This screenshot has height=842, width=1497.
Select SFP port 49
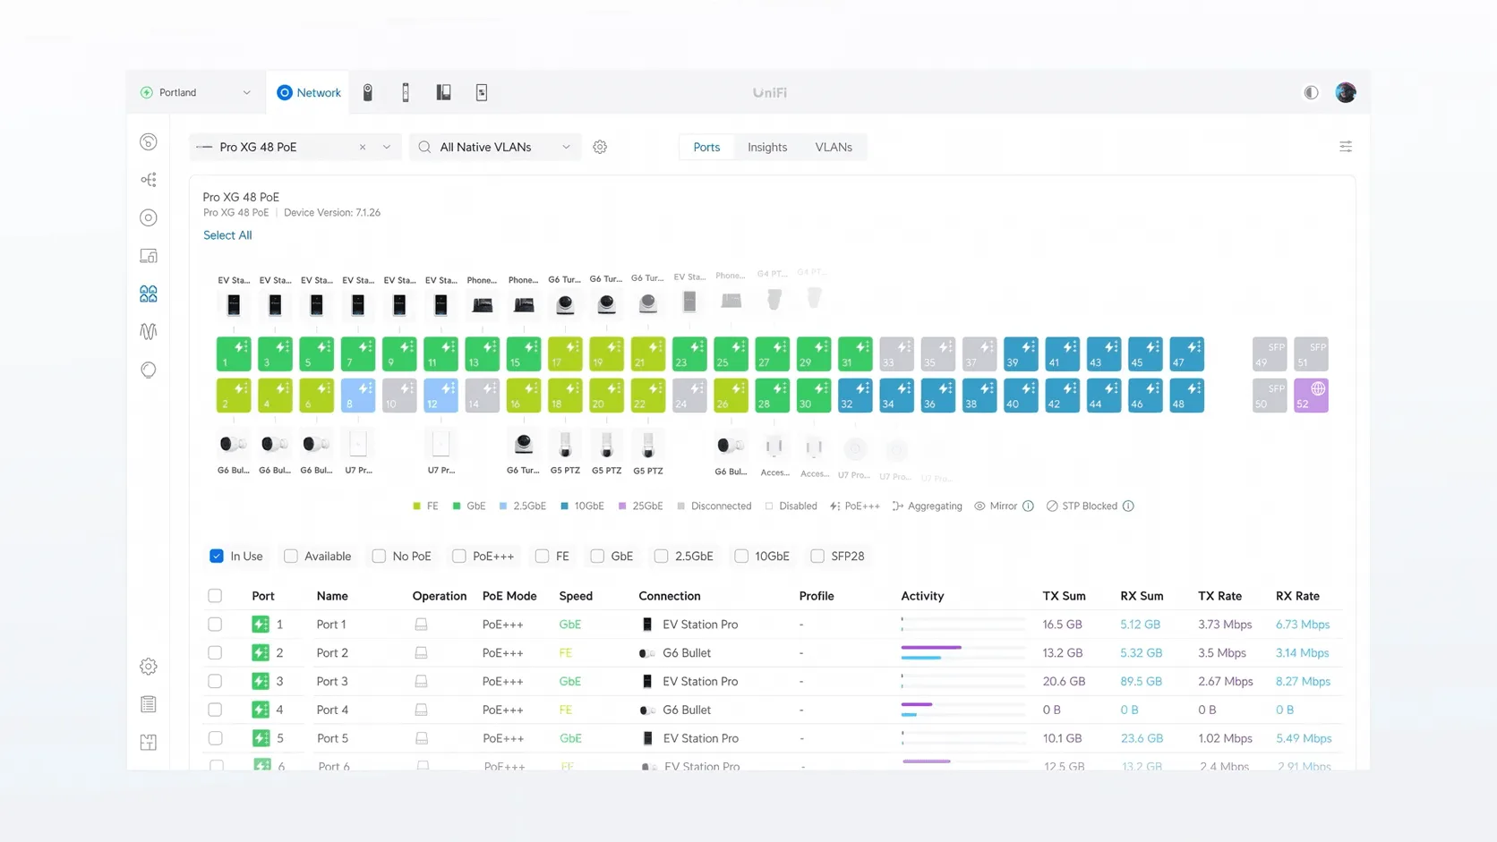1270,354
